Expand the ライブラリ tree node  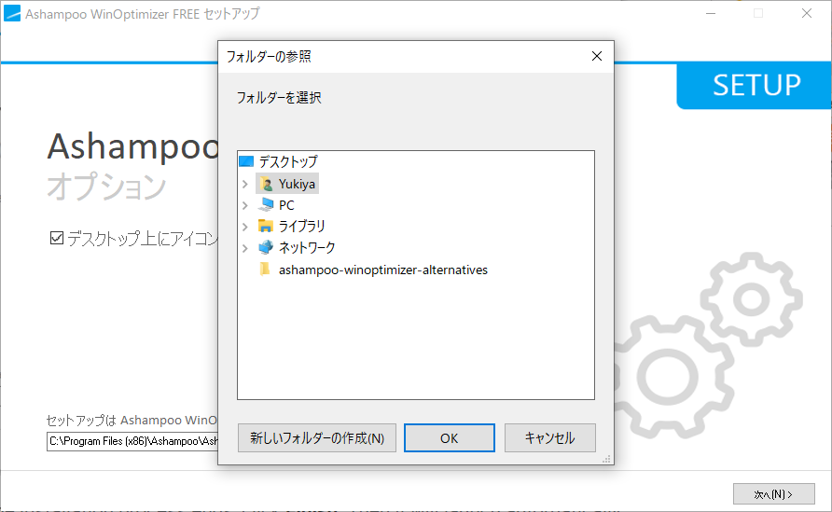[x=245, y=227]
